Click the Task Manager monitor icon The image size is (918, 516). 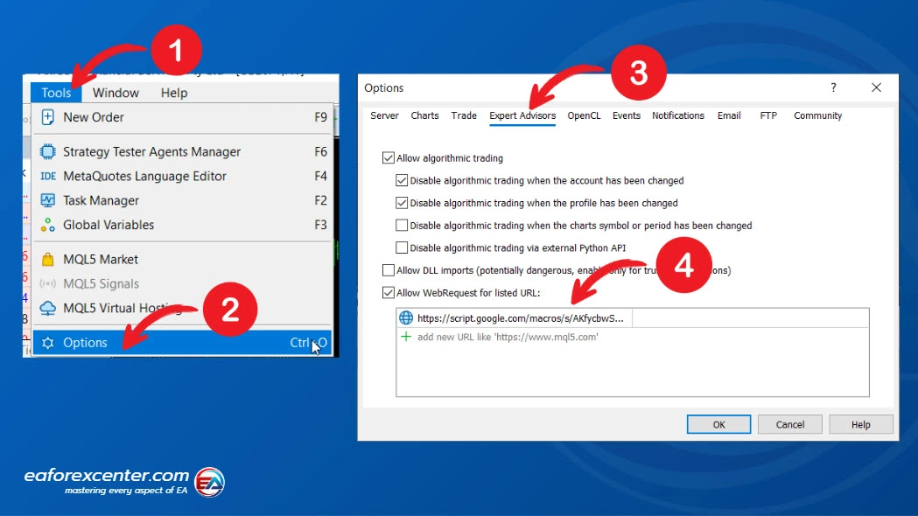pos(48,200)
